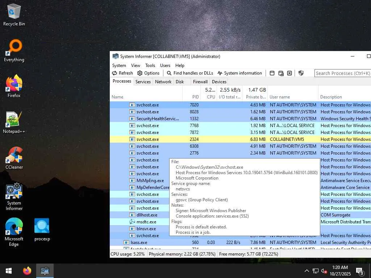Open the procexp desktop icon
The height and width of the screenshot is (278, 371).
[x=42, y=230]
